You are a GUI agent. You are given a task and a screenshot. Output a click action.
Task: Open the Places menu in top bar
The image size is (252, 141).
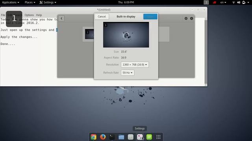[x=30, y=2]
